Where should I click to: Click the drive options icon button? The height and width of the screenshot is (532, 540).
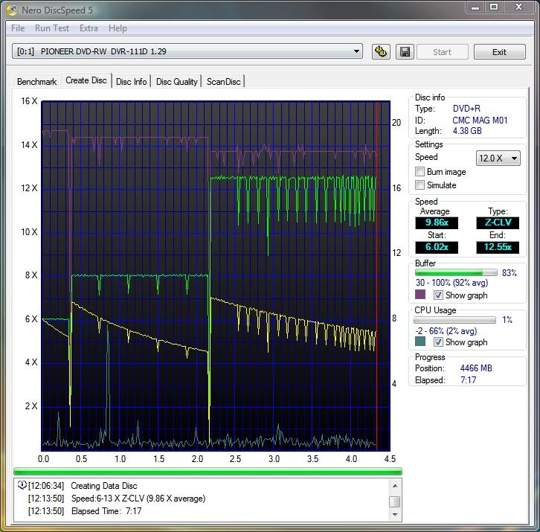click(382, 52)
